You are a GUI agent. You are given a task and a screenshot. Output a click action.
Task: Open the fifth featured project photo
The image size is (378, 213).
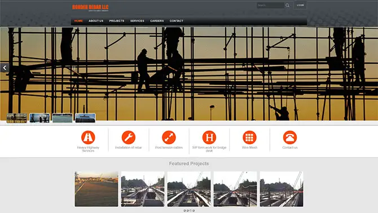click(282, 189)
